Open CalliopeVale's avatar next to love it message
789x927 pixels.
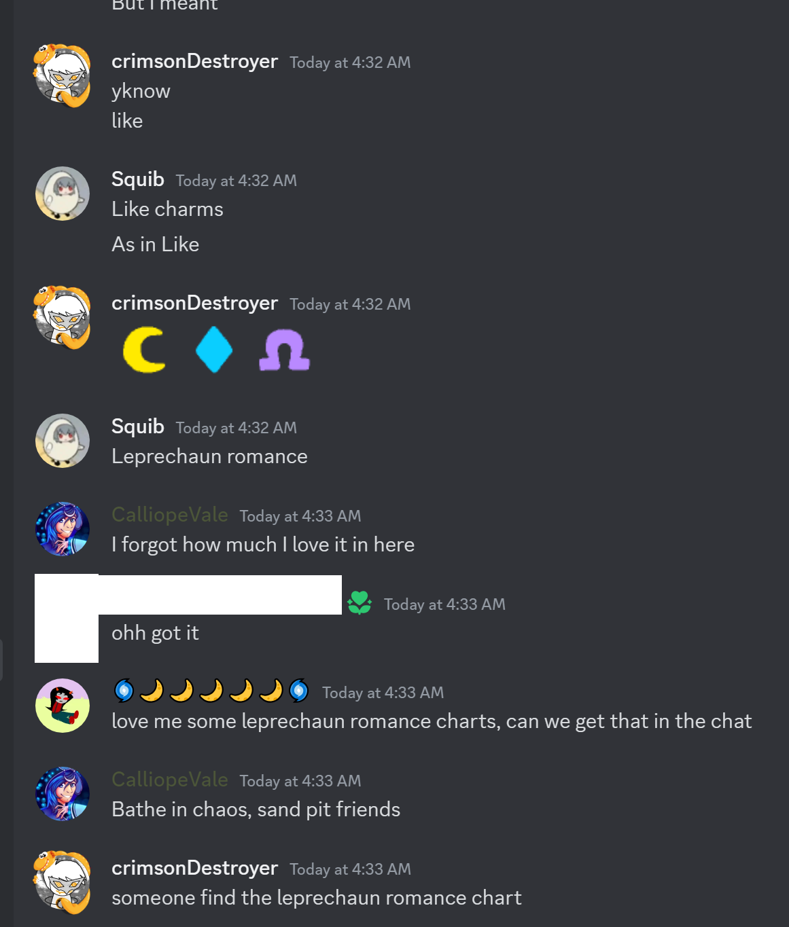tap(63, 529)
